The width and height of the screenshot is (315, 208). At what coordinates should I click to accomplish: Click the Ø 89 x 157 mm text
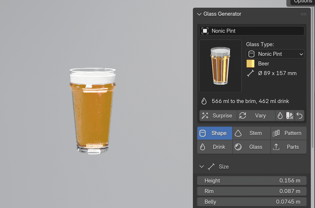pyautogui.click(x=277, y=73)
